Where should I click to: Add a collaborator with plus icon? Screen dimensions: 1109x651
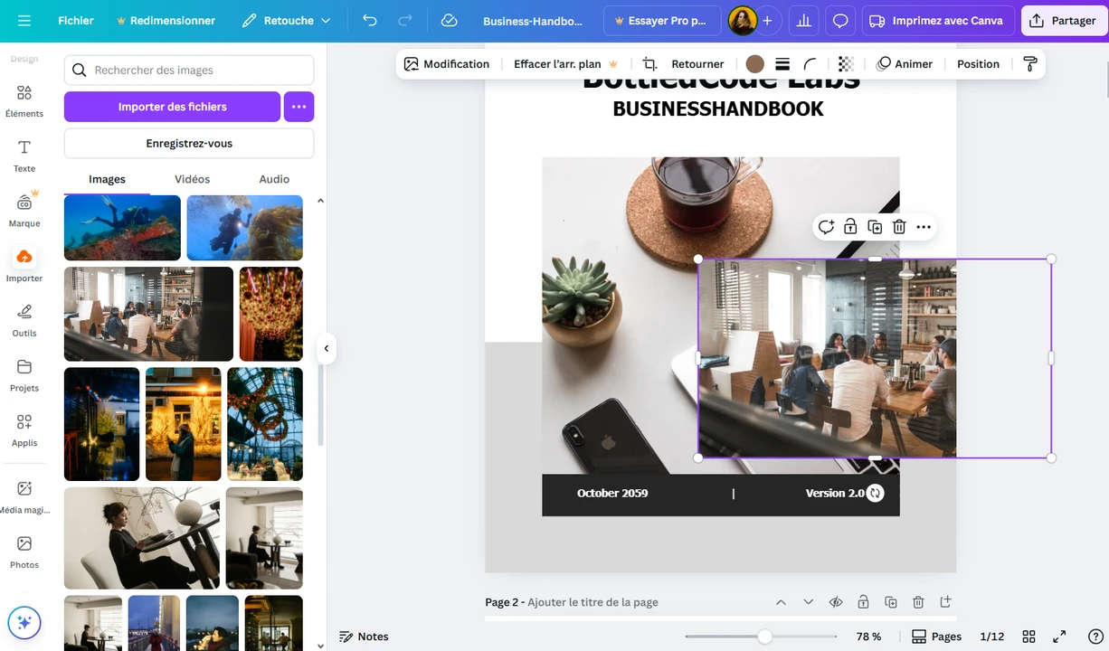pyautogui.click(x=767, y=21)
